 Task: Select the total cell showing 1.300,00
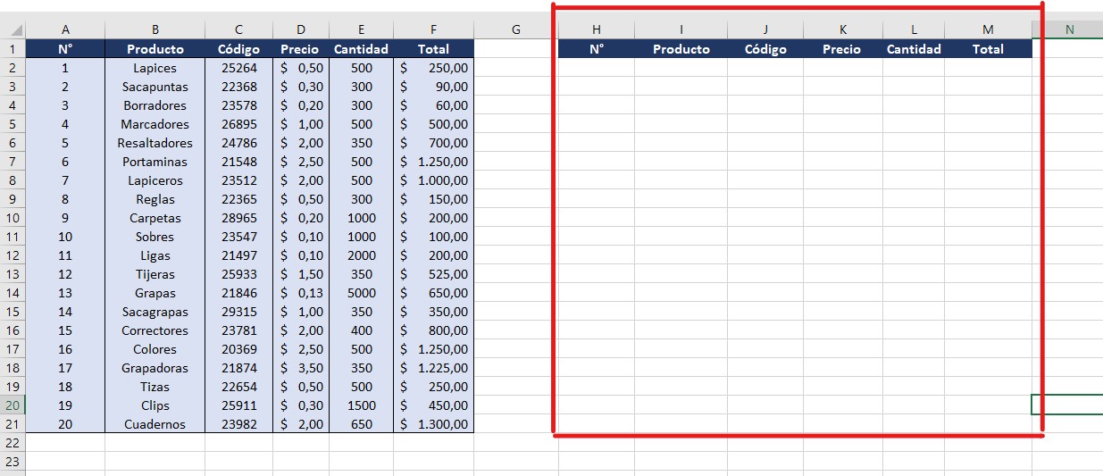pos(433,424)
